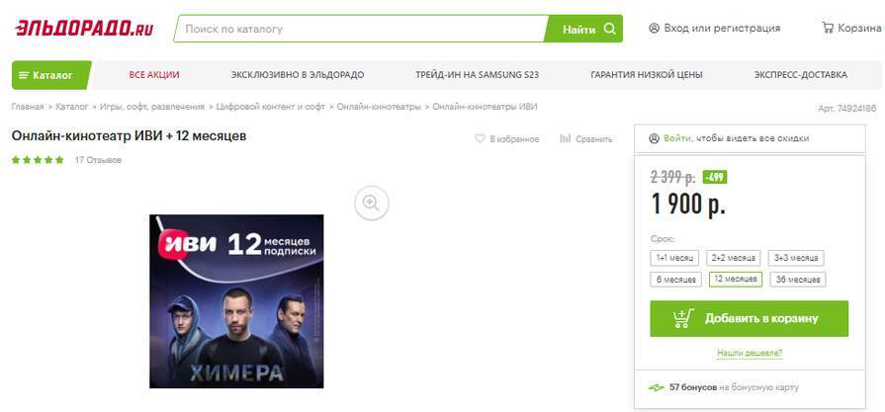Screen dimensions: 885x412
Task: Click the Эльдорадо.ru logo
Action: coord(84,29)
